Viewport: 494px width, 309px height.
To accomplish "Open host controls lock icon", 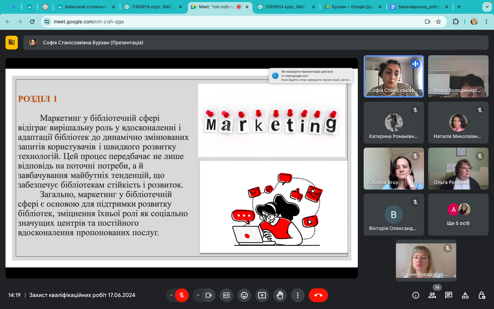I will tap(482, 295).
